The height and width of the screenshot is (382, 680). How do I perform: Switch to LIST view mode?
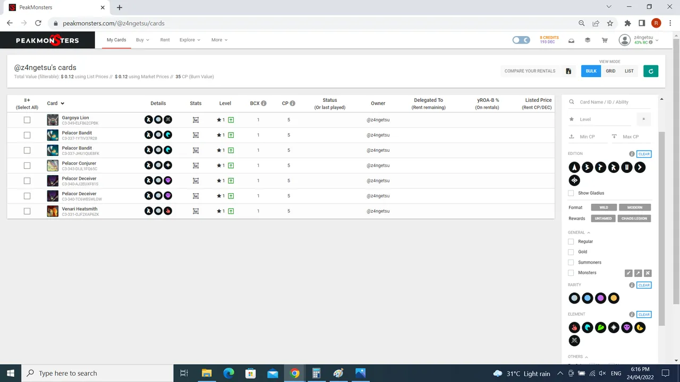pyautogui.click(x=629, y=71)
